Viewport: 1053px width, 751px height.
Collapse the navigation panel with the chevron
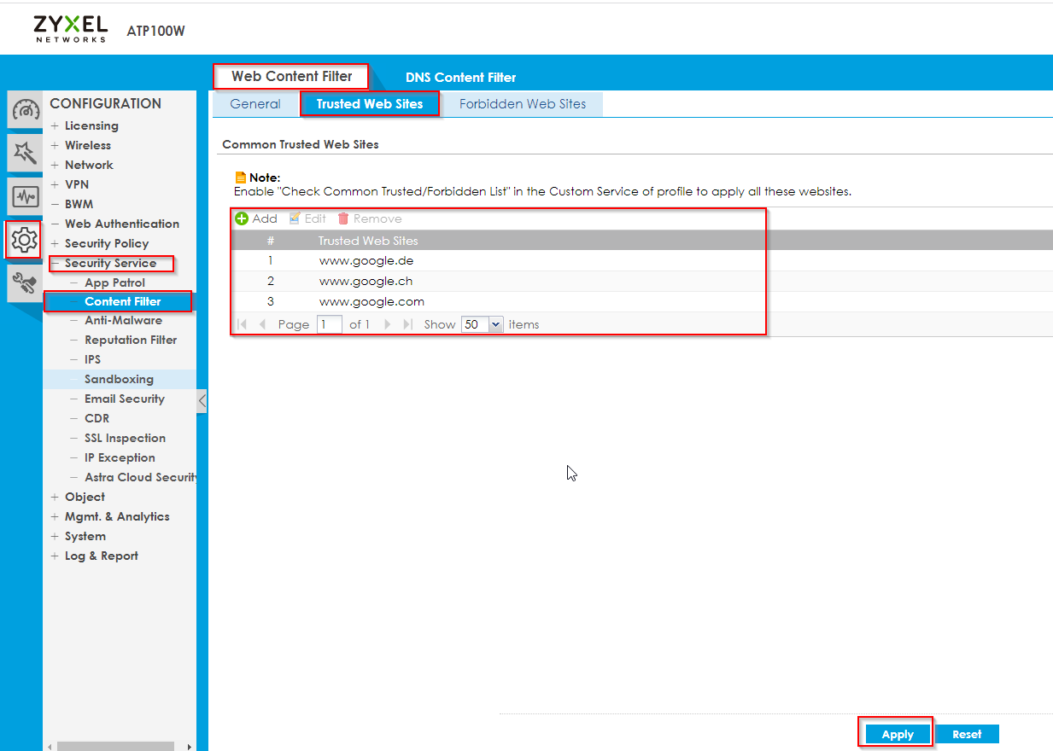[200, 401]
